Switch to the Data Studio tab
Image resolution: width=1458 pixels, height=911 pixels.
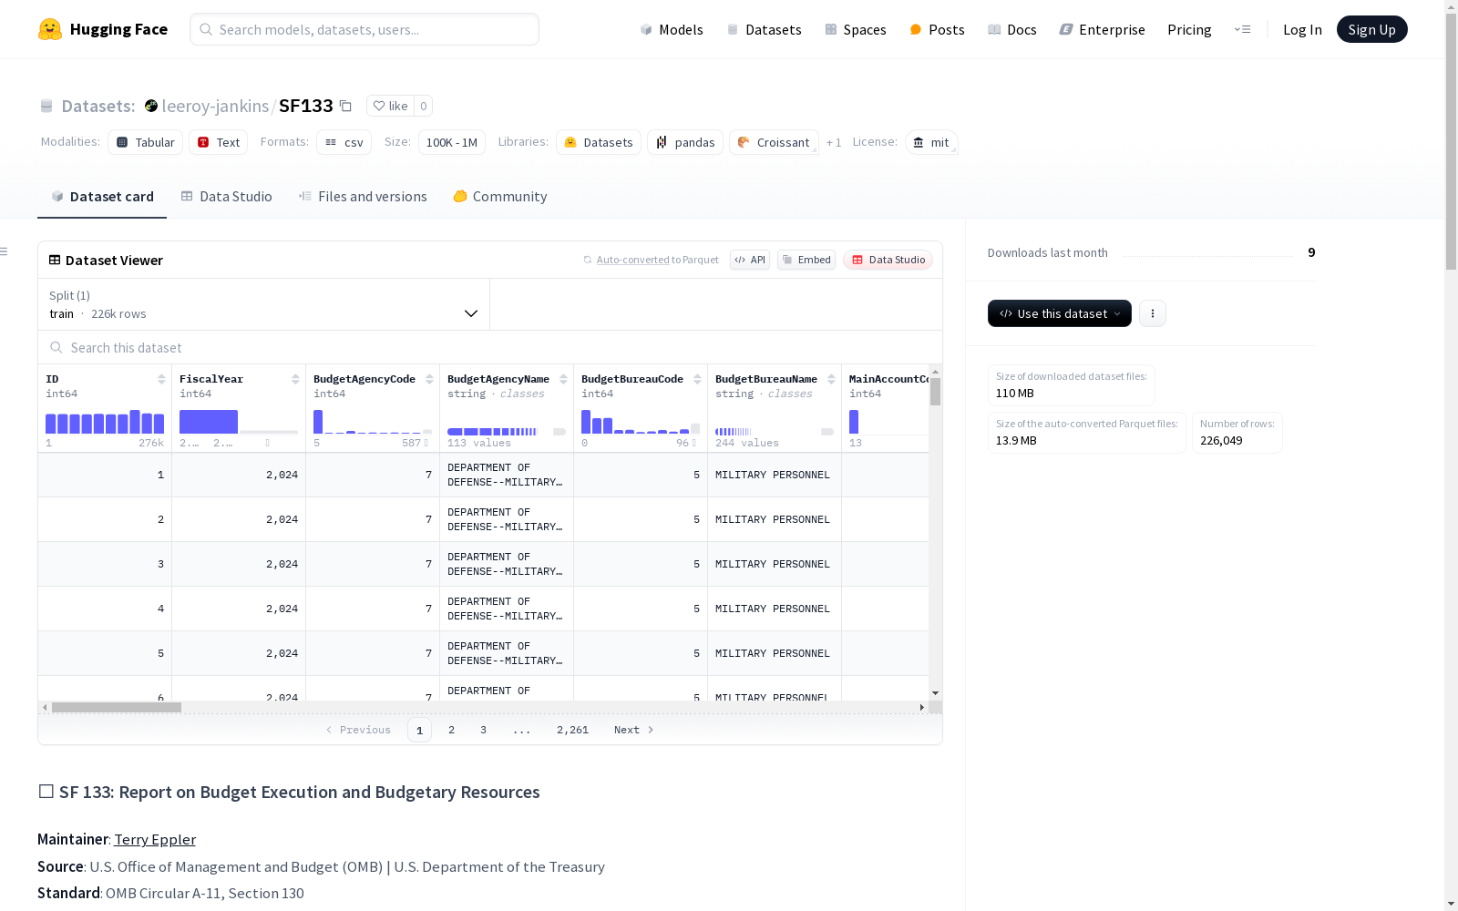coord(226,197)
